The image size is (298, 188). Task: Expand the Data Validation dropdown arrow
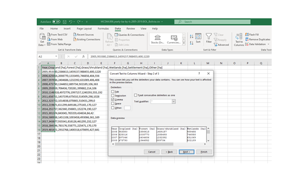268,45
